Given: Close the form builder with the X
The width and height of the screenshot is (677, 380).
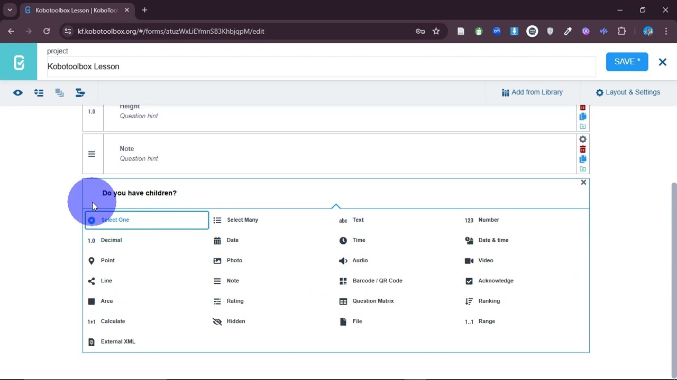Looking at the screenshot, I should [x=662, y=62].
